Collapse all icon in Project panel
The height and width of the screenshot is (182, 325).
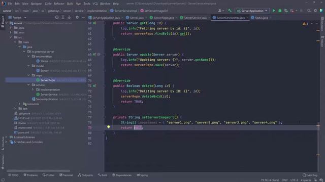tap(69, 18)
